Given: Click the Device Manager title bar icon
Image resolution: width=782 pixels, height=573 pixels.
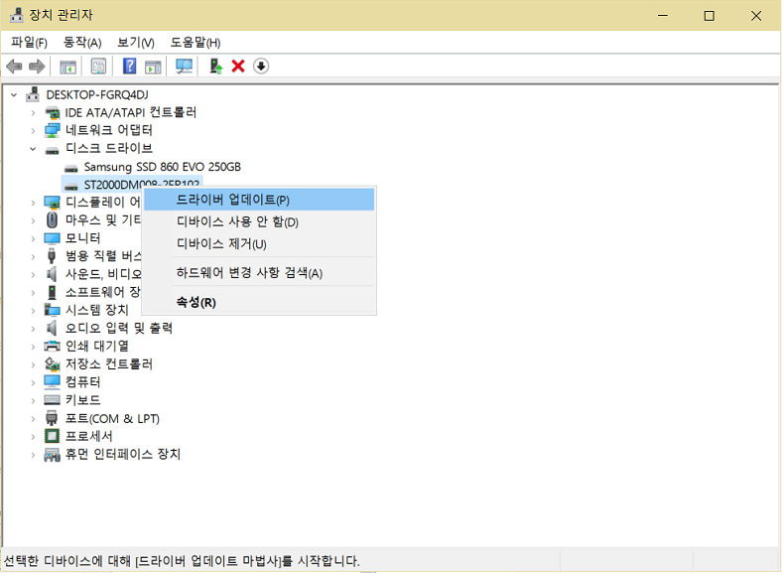Looking at the screenshot, I should click(17, 15).
